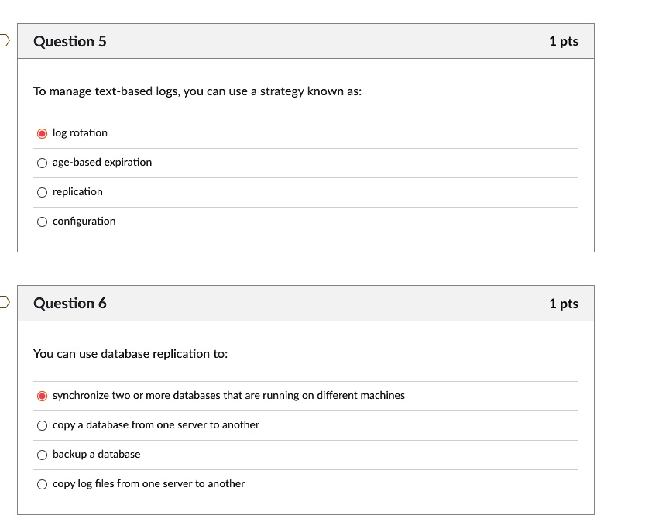Flag Question 5 with the flag icon

click(x=5, y=40)
